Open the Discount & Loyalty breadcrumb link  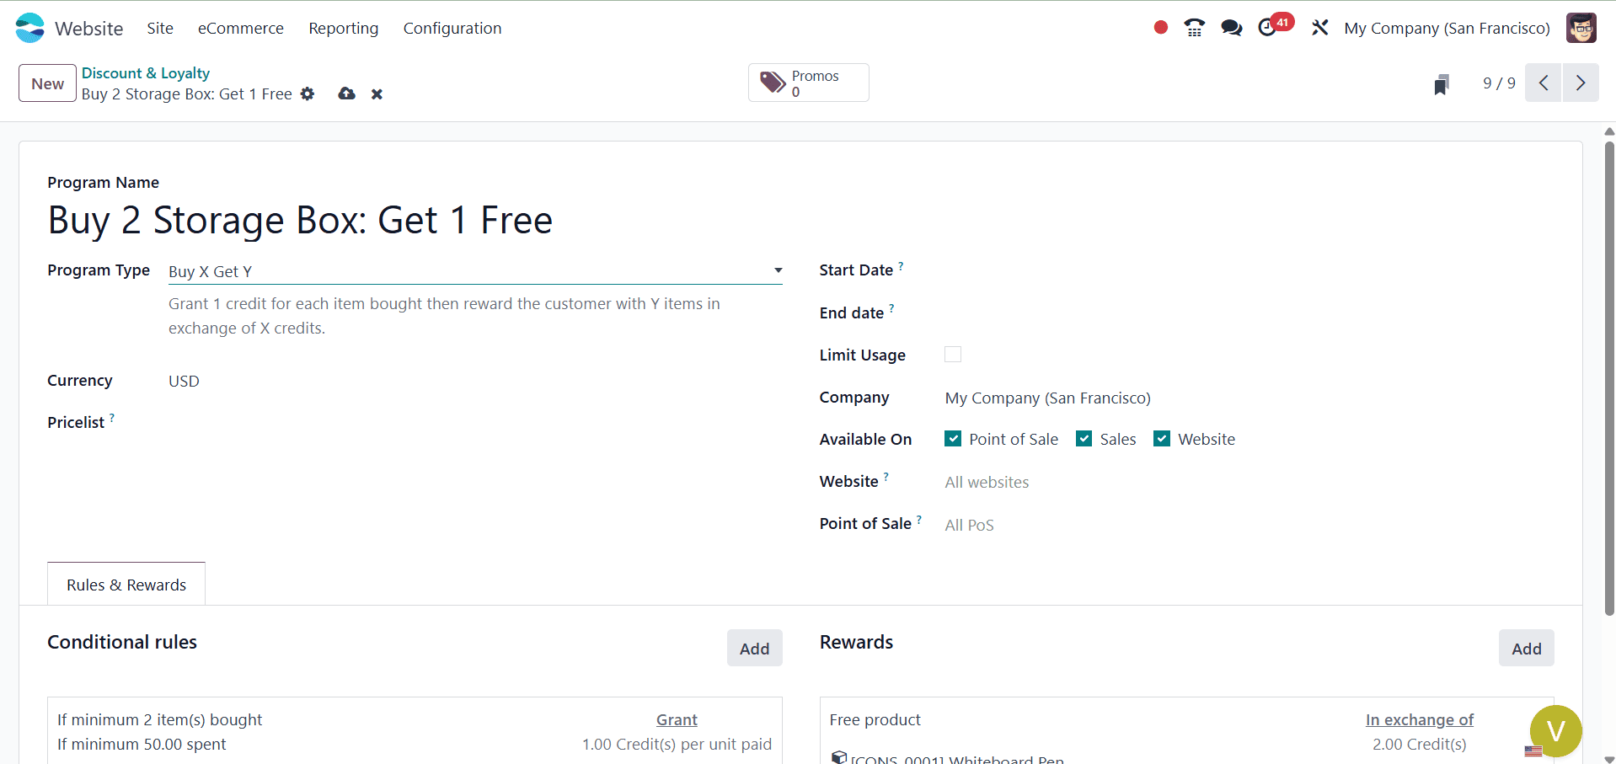[x=145, y=72]
